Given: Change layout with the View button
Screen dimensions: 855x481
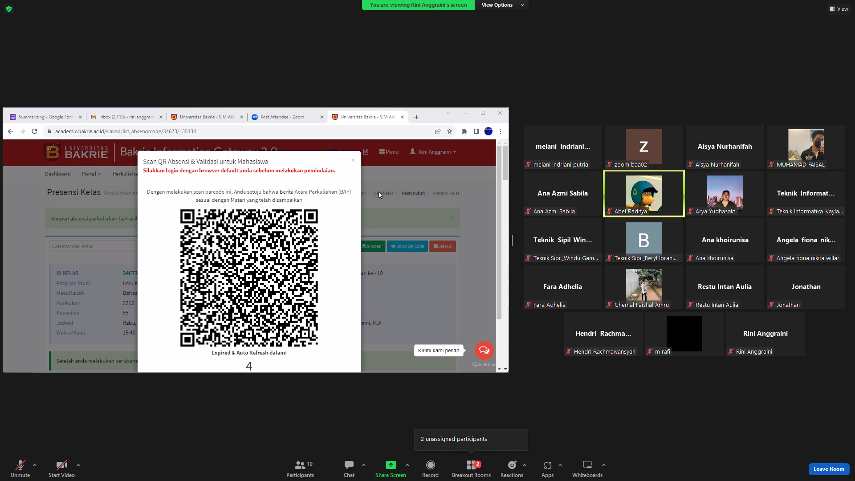Looking at the screenshot, I should [x=839, y=9].
